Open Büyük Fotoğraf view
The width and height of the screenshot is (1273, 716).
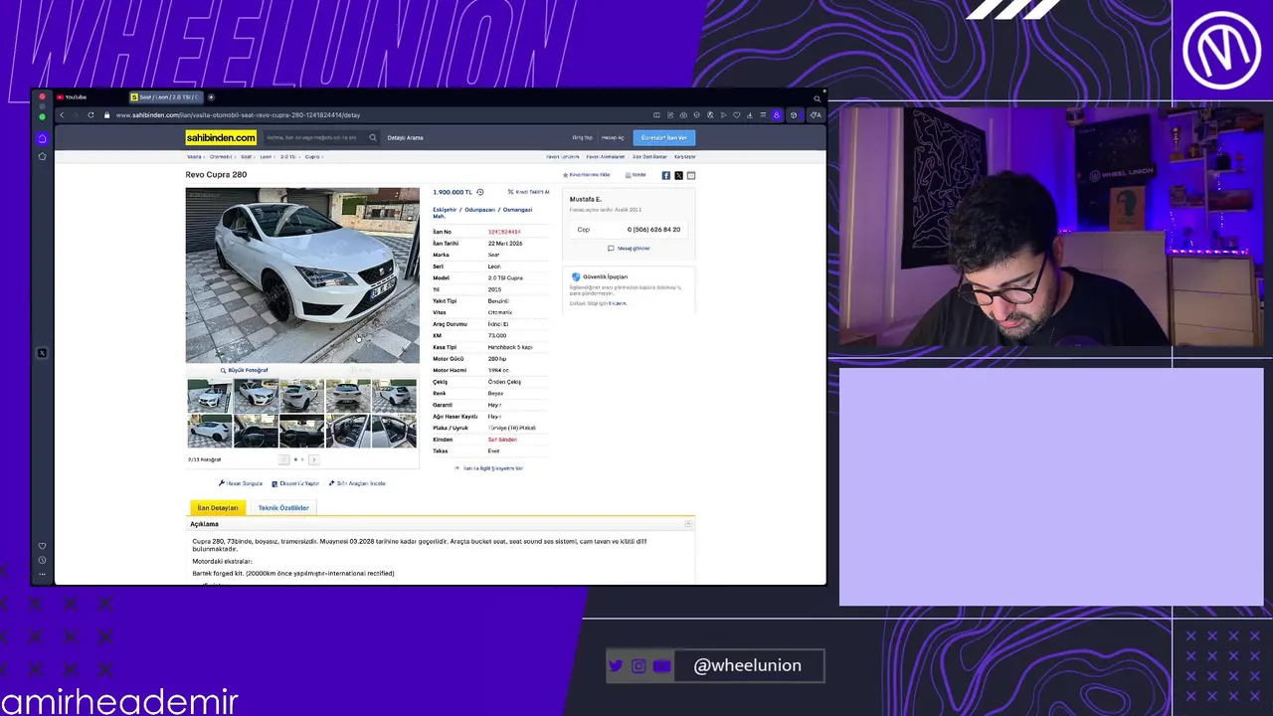(244, 370)
